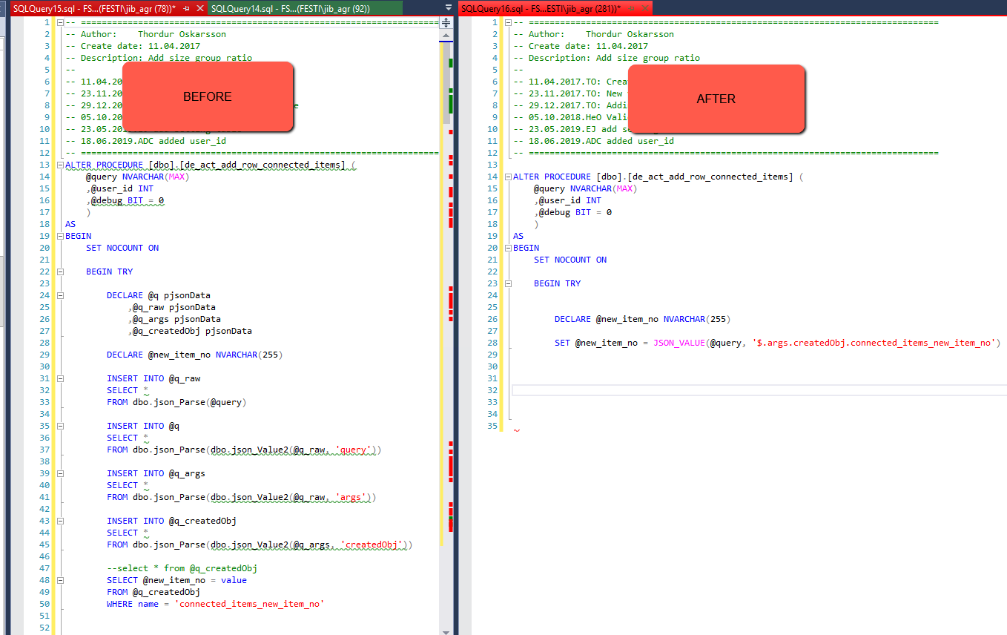1007x635 pixels.
Task: Click 'DECLARE @new_item_no NVARCHAR(255)' in the right pane
Action: coord(642,319)
